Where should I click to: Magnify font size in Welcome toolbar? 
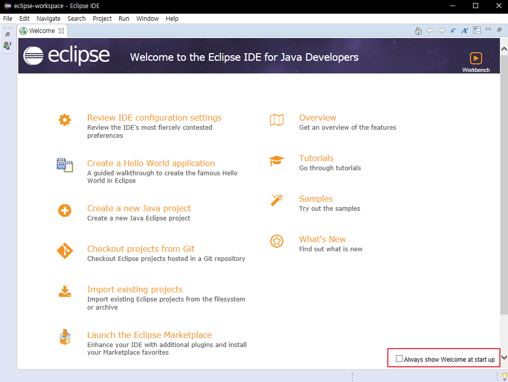[465, 30]
